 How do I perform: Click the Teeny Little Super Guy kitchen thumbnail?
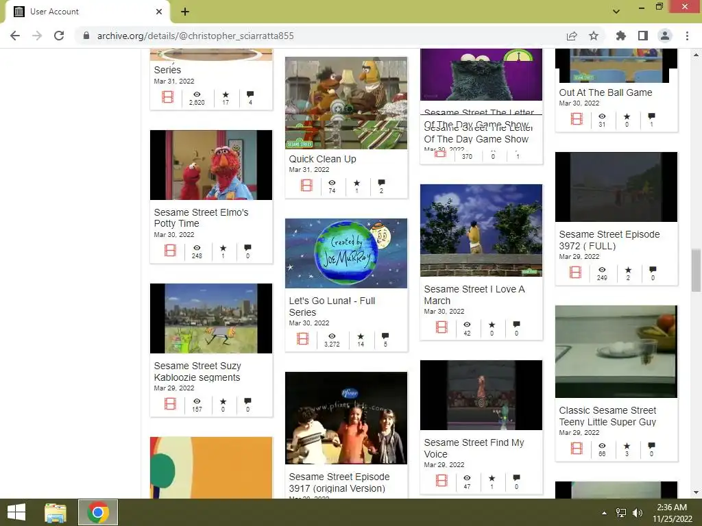point(616,351)
